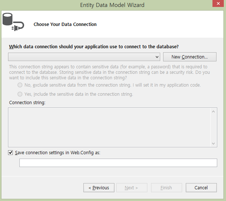Click the connection string scrollbar down arrow
The height and width of the screenshot is (201, 226).
point(214,143)
